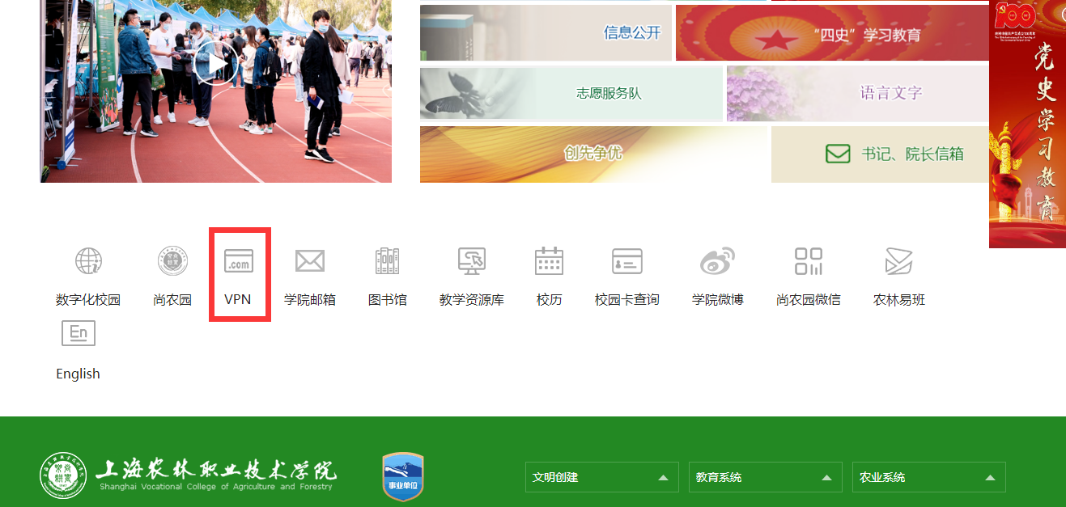Click the 农林易班 icon

tap(898, 261)
